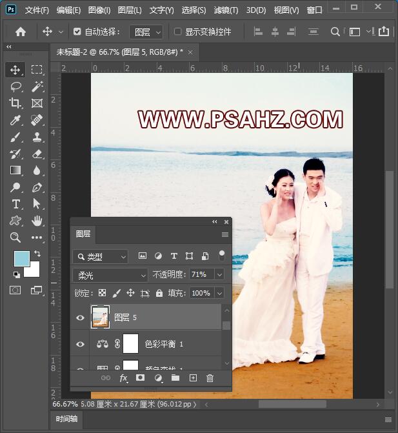398x433 pixels.
Task: Open the Filter menu
Action: (x=226, y=10)
